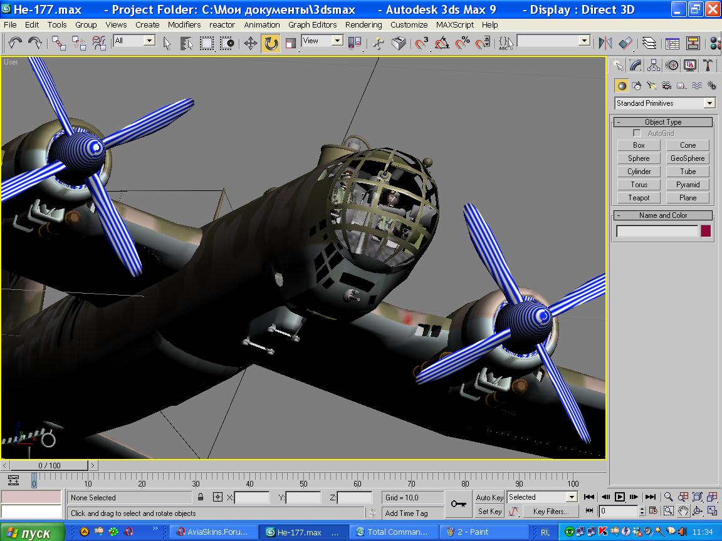
Task: Collapse the Object Type rollout
Action: [663, 122]
